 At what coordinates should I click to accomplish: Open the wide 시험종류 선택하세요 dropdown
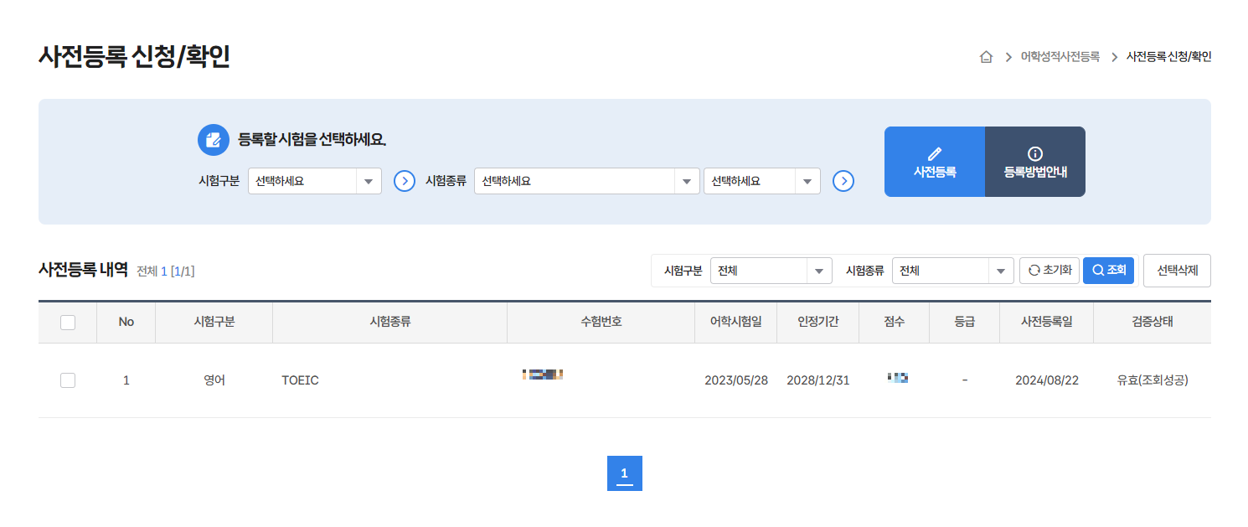(x=587, y=181)
